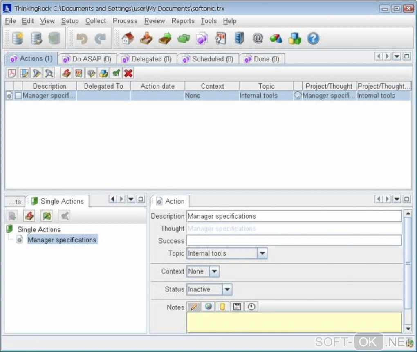Open the overview house icon
Viewport: 417px width, 352px height.
coord(128,38)
